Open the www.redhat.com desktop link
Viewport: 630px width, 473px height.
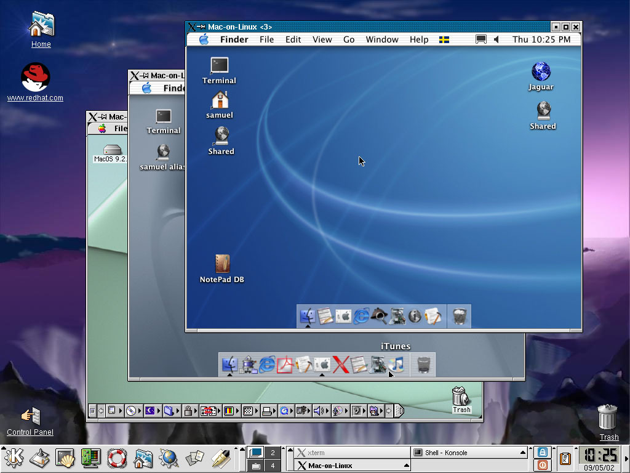[35, 82]
